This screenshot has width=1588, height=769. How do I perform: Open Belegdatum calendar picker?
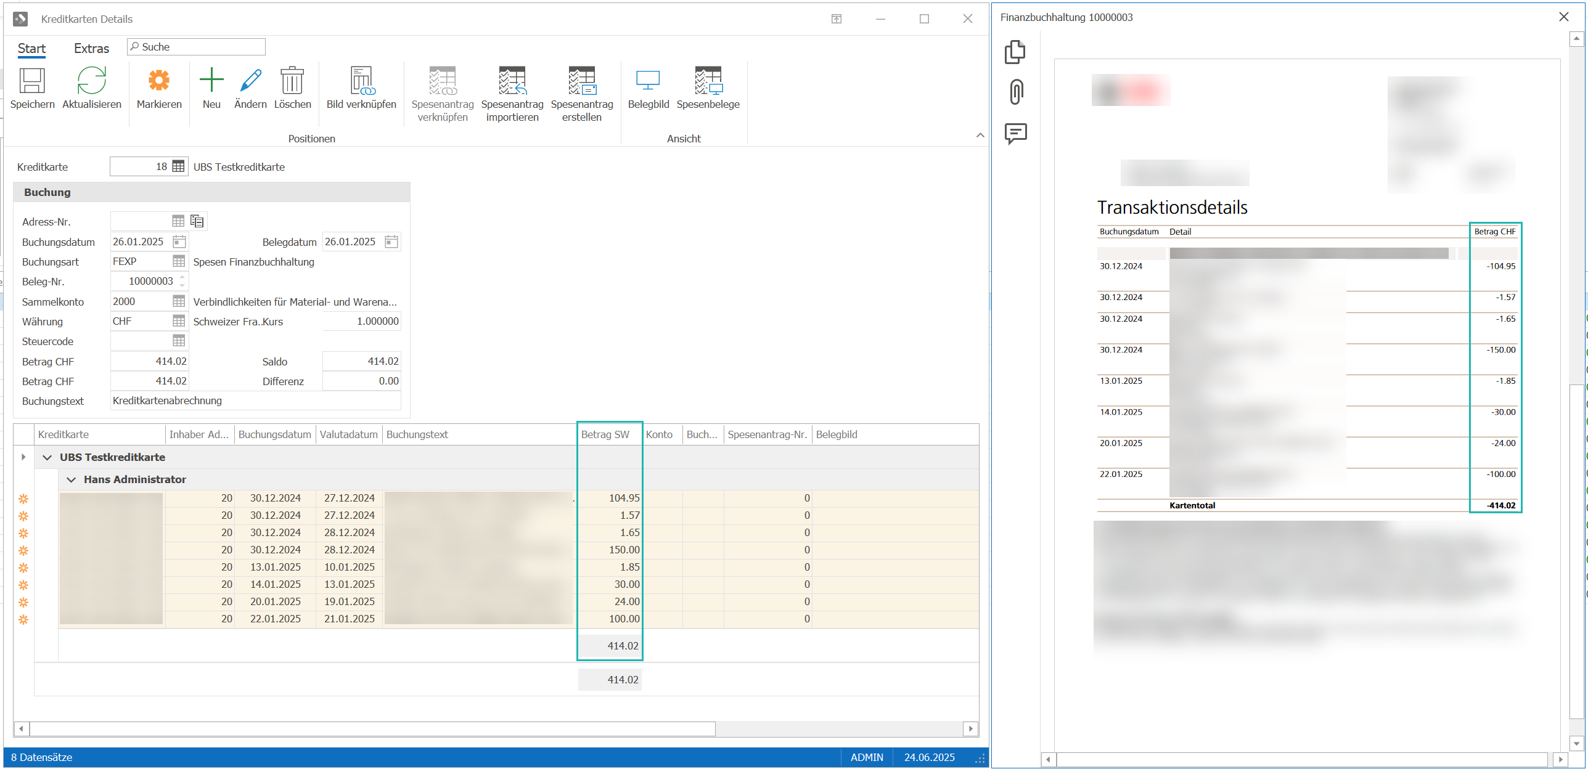(x=391, y=242)
